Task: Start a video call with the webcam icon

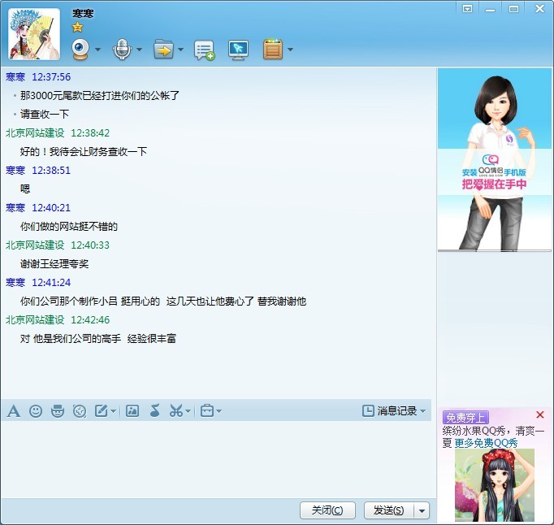Action: pos(80,50)
